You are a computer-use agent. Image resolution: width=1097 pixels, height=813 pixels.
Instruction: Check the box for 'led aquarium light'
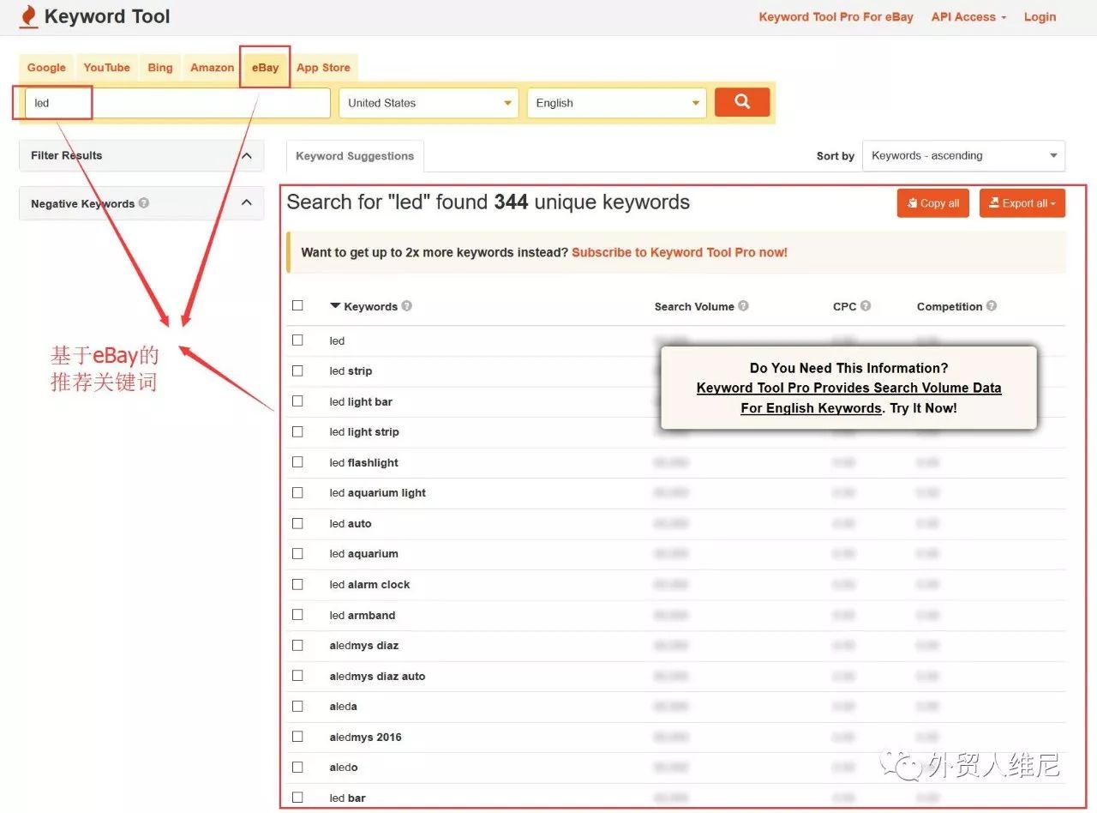tap(297, 492)
